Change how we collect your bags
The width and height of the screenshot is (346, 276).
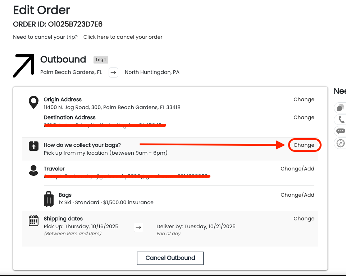[304, 145]
